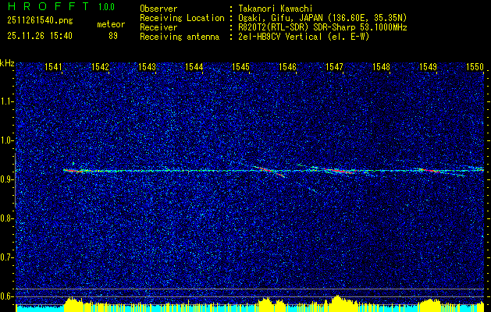Click the kHz axis label
The image size is (491, 312).
(7, 63)
